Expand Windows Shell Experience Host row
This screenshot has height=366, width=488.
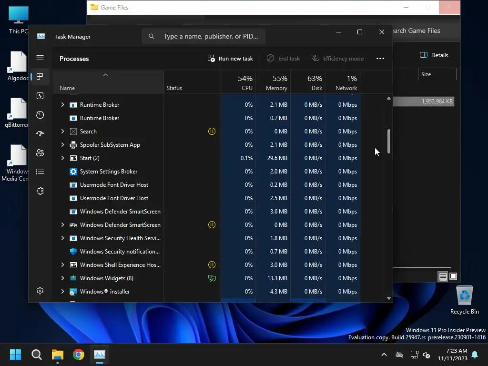(62, 265)
